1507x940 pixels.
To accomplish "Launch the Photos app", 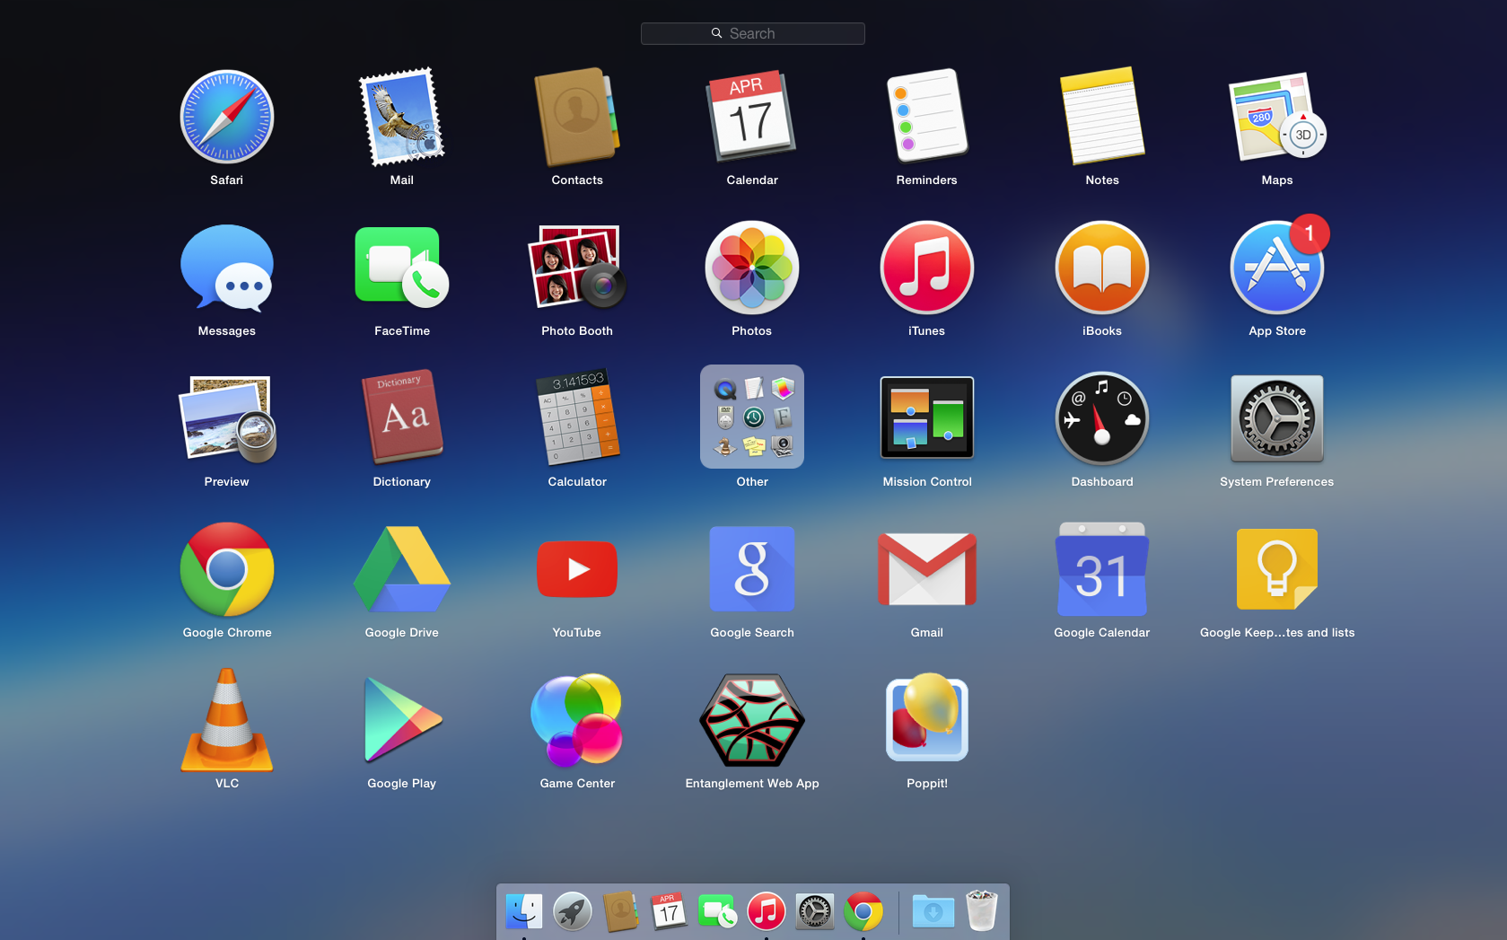I will point(752,268).
